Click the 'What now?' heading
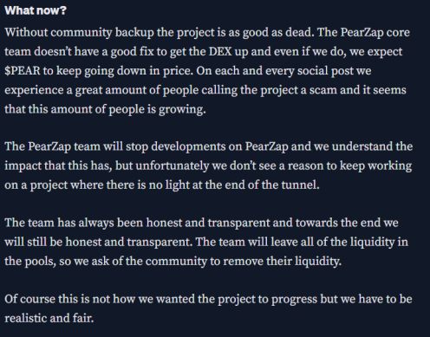Viewport: 430px width, 337px height. coord(36,10)
